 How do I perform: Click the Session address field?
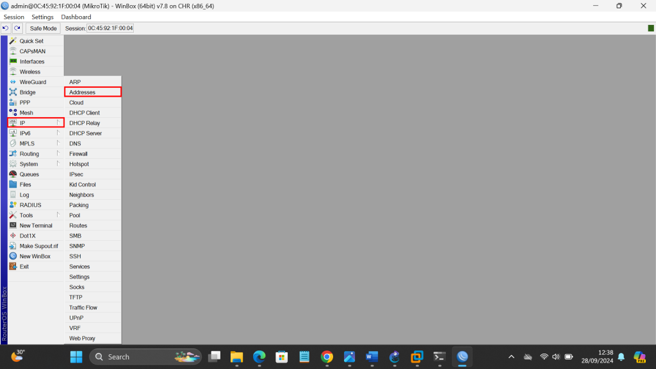coord(110,28)
